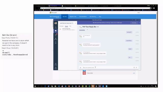Image resolution: width=163 pixels, height=92 pixels.
Task: Switch to the Messages search tab
Action: [x=61, y=26]
